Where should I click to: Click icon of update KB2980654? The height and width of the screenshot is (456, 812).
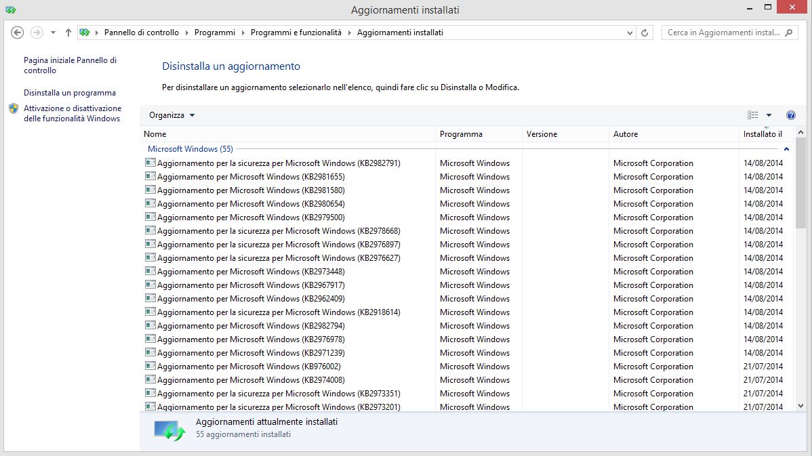(150, 203)
